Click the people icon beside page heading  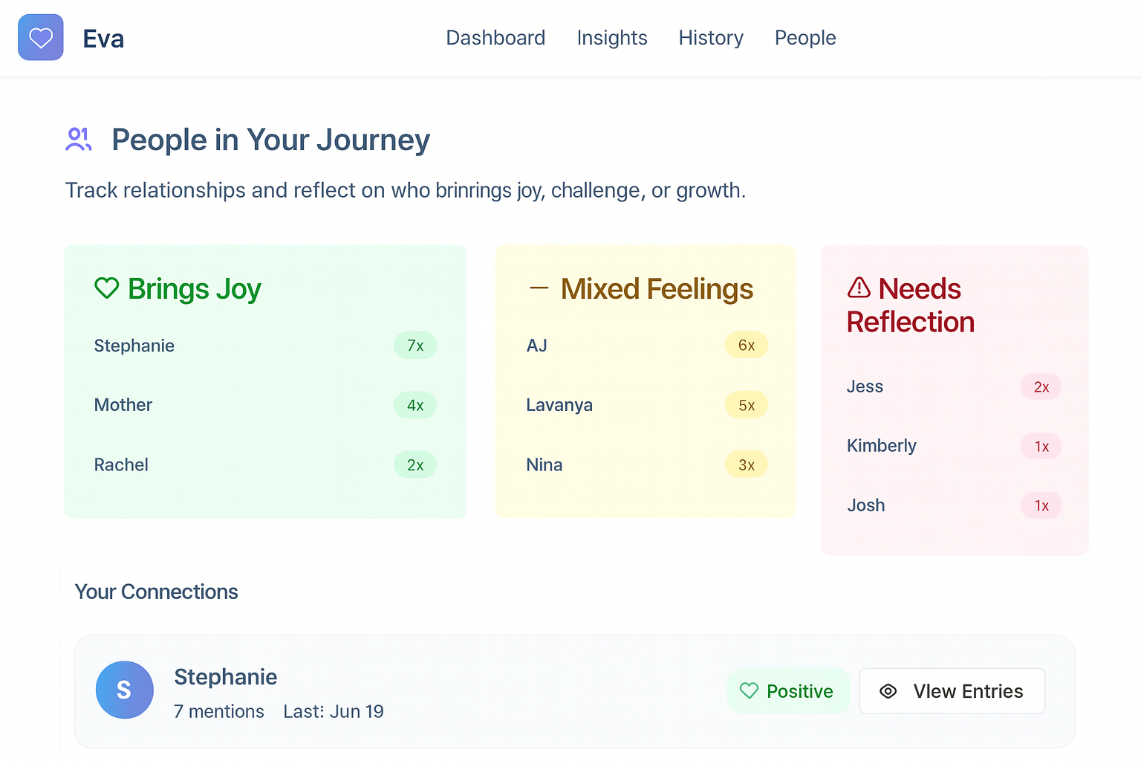pyautogui.click(x=78, y=140)
